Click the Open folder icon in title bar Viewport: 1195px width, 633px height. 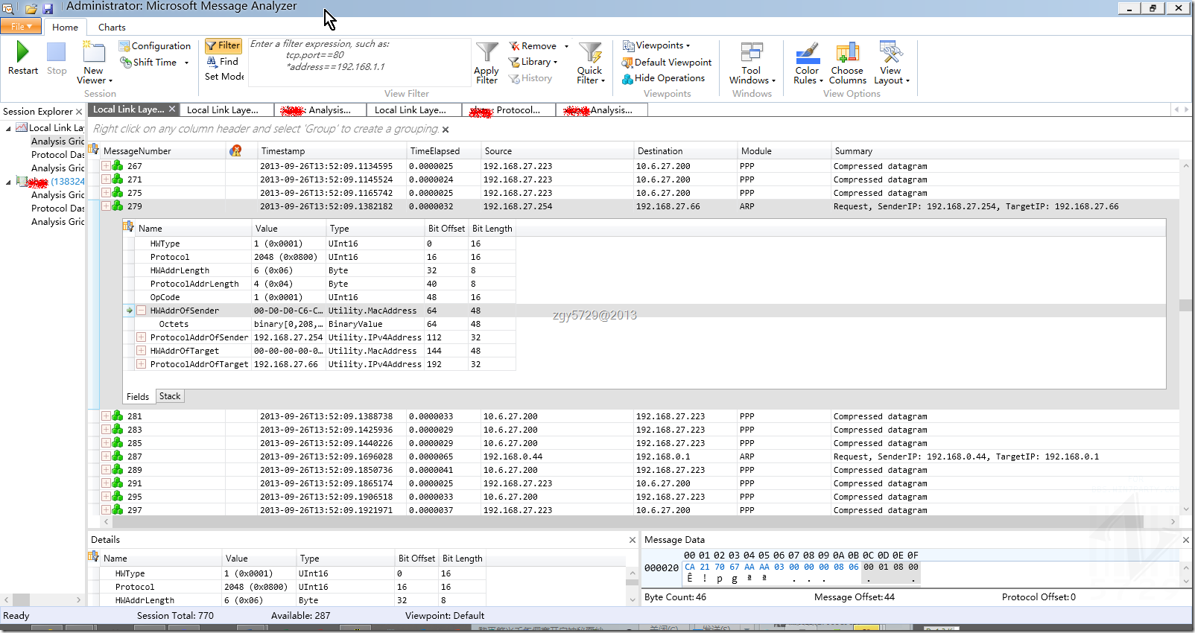pos(31,9)
